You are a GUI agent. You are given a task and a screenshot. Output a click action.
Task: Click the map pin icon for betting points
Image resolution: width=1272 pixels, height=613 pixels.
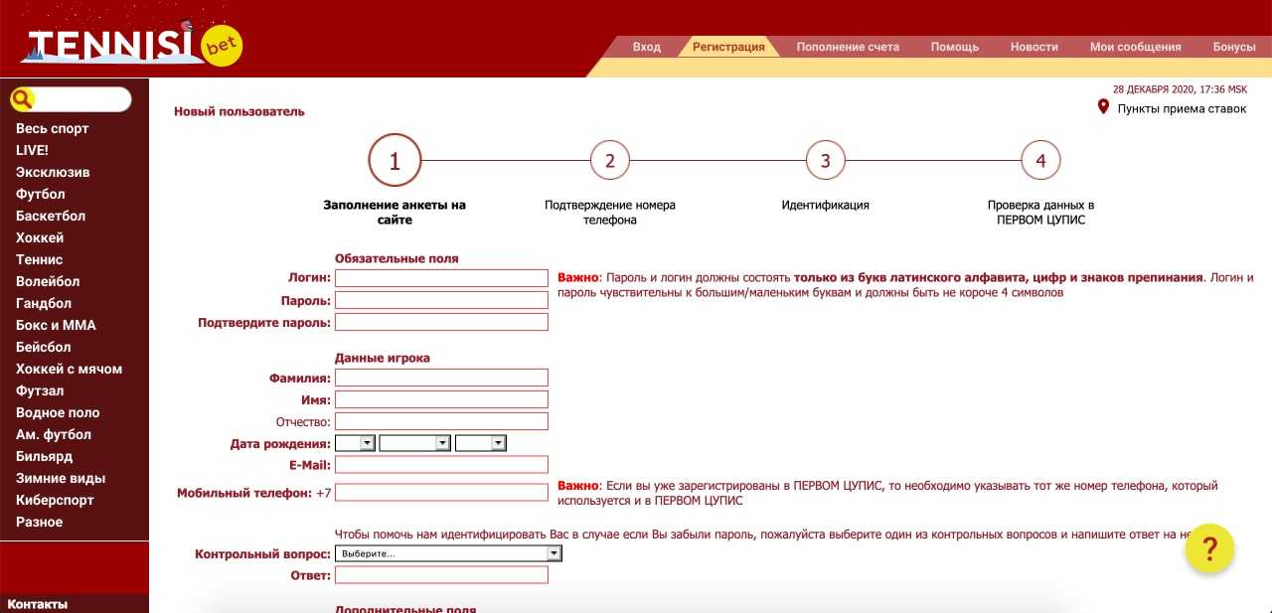tap(1103, 107)
